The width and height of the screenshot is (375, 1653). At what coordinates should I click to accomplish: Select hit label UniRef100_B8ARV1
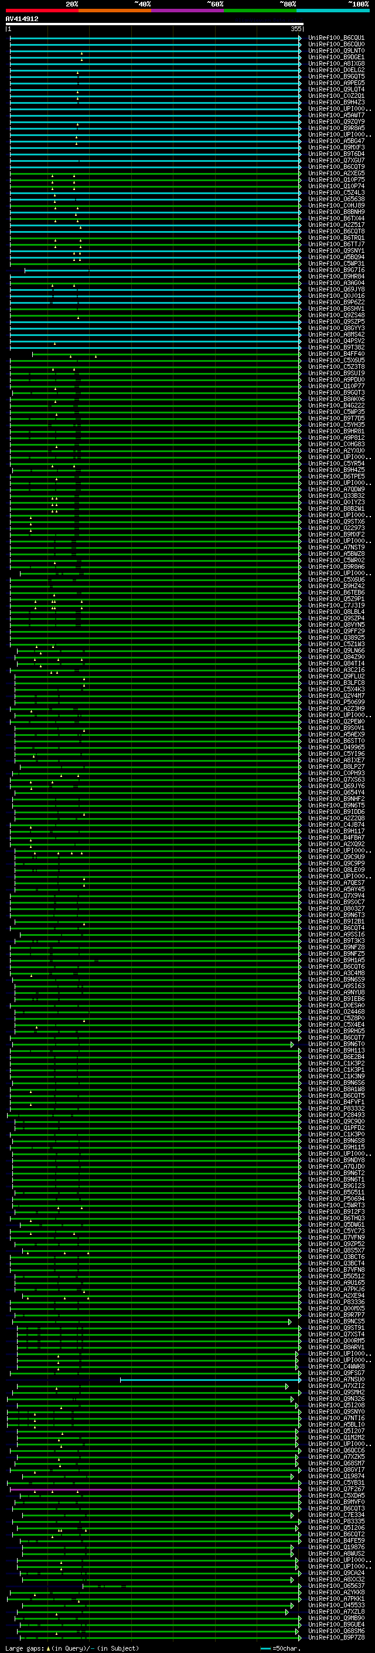click(x=336, y=1347)
